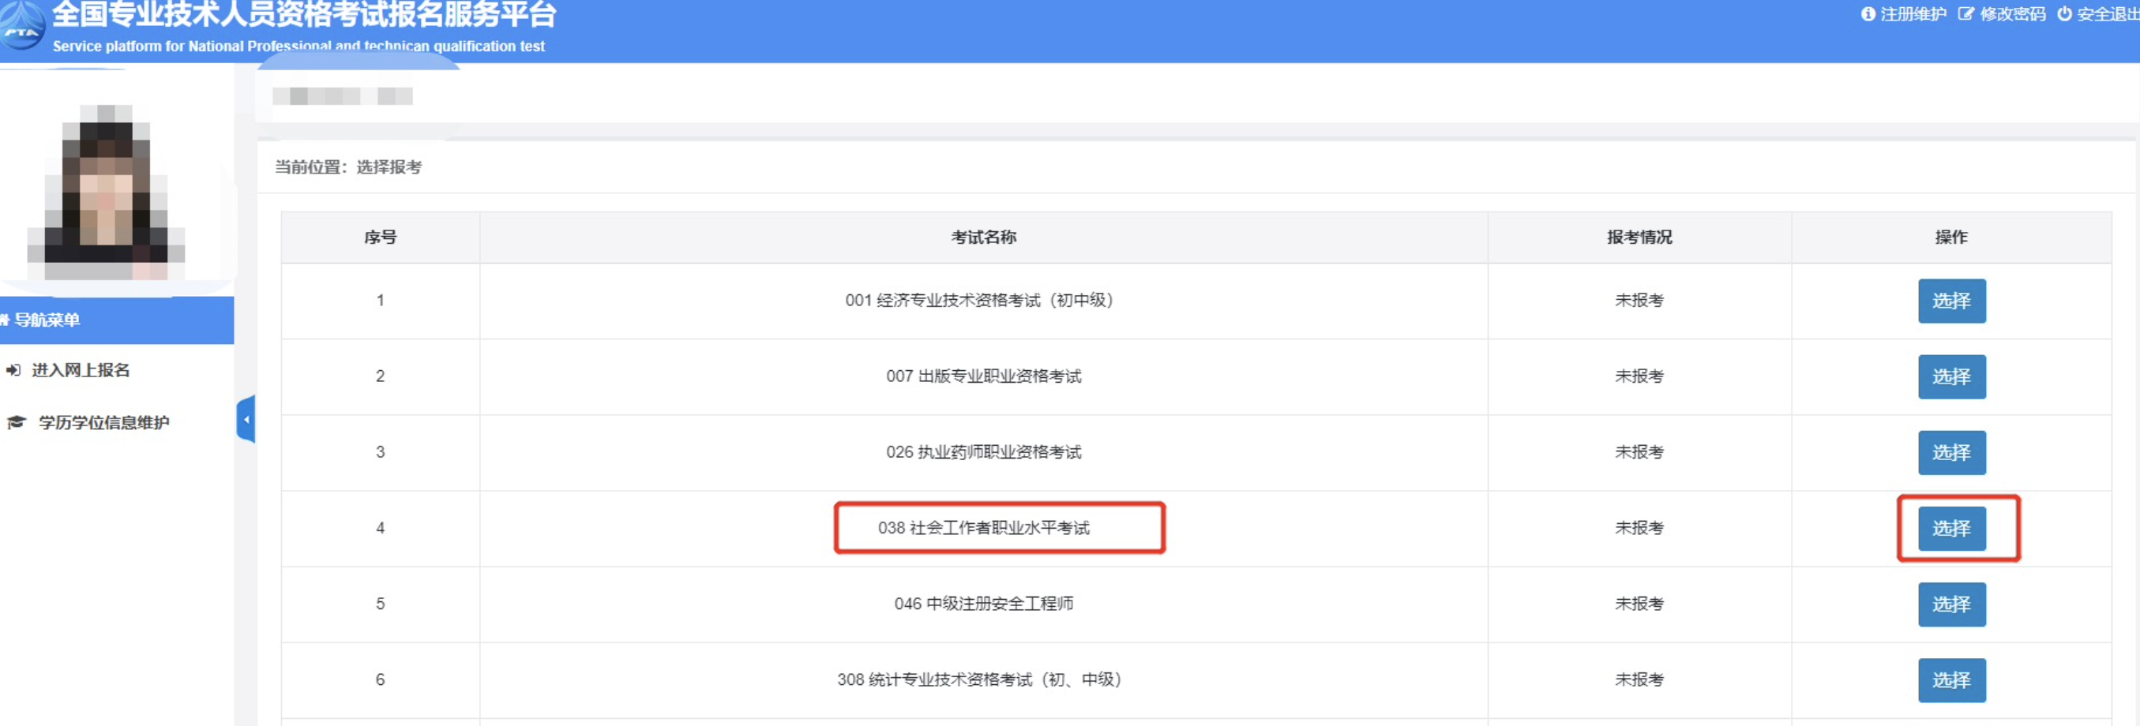Screen dimensions: 2140x726
Task: Click the 安全退出 power icon
Action: [x=2063, y=14]
